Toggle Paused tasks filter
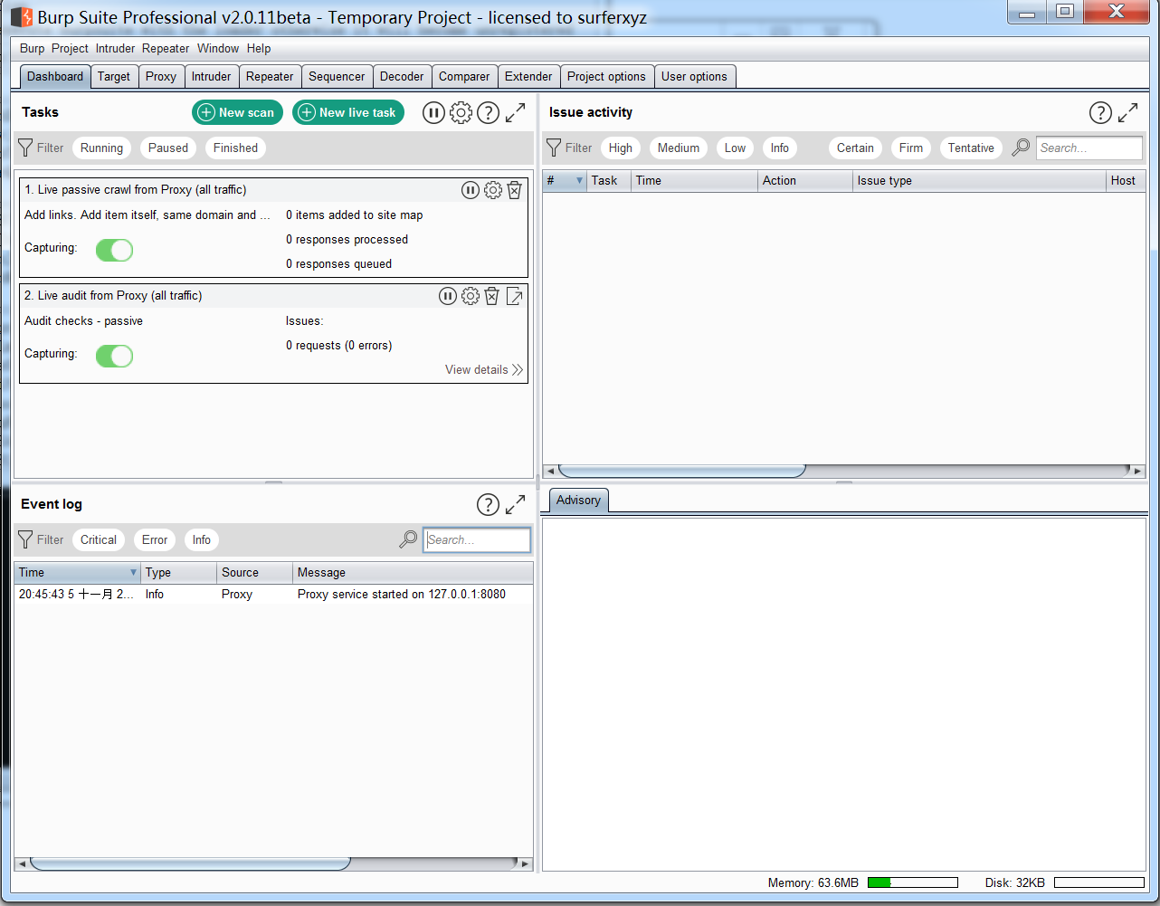Viewport: 1160px width, 906px height. tap(168, 148)
